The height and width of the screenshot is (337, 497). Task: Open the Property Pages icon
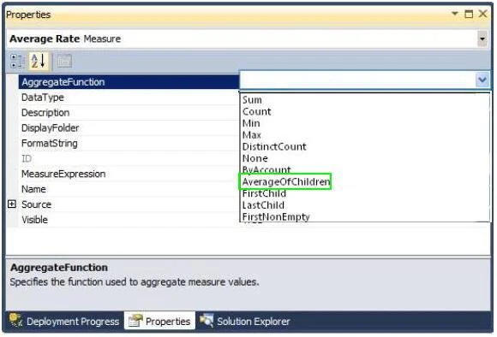(64, 61)
